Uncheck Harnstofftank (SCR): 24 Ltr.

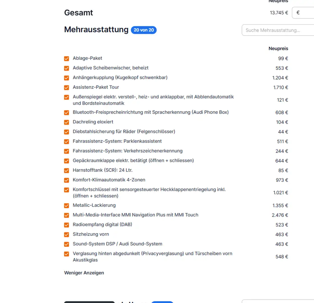[x=67, y=171]
